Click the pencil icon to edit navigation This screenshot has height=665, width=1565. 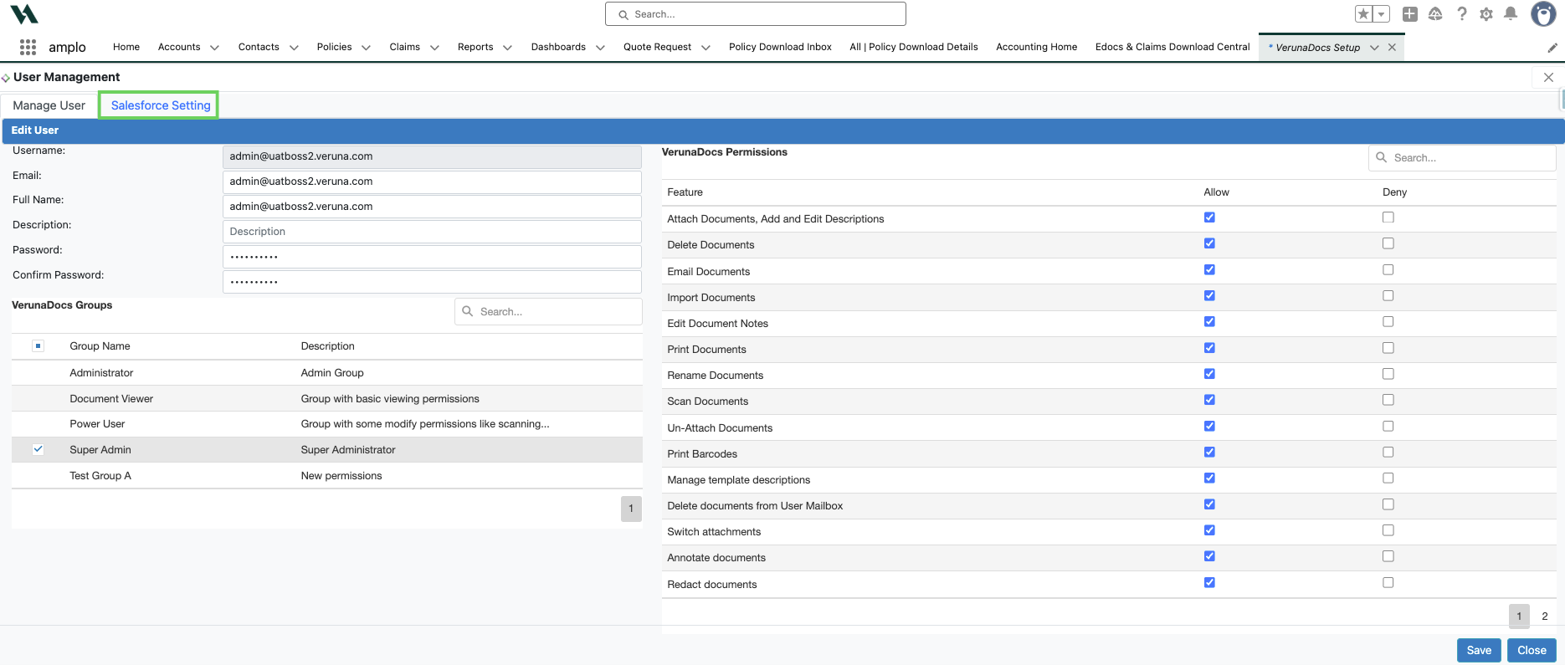[1552, 48]
